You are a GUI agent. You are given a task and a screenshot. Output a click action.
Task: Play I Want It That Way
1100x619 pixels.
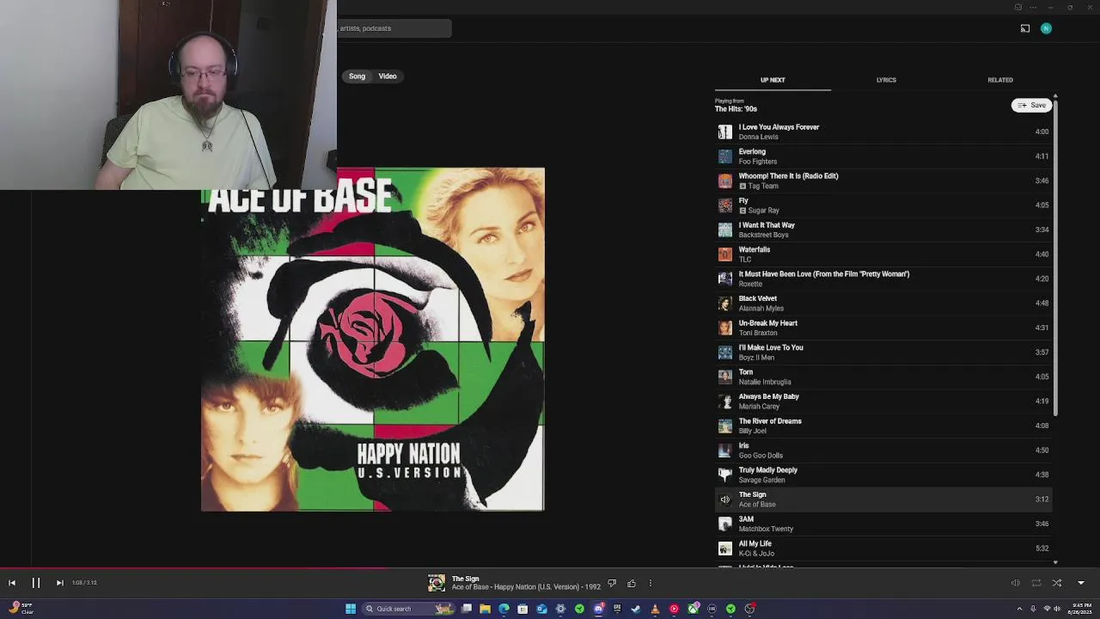[x=883, y=230]
